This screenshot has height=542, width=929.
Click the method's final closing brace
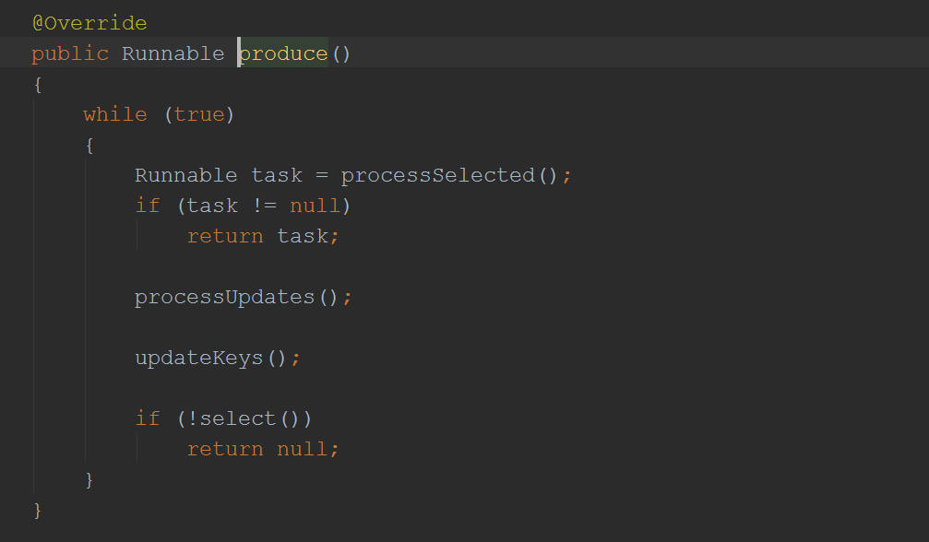point(38,510)
